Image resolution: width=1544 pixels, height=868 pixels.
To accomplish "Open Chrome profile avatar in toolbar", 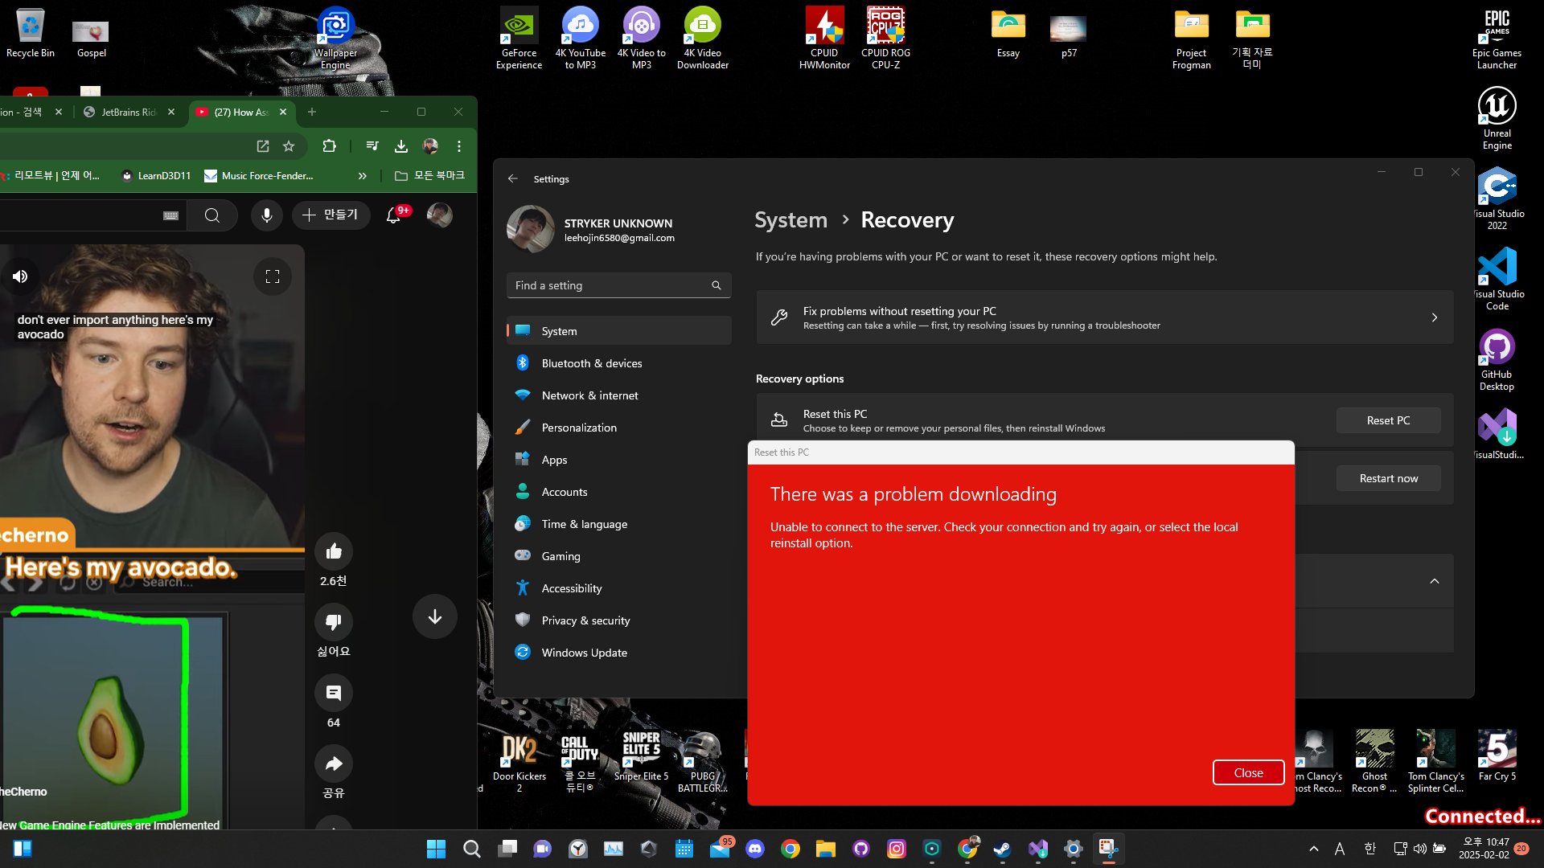I will [x=430, y=146].
